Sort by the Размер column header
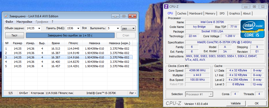 18,43
